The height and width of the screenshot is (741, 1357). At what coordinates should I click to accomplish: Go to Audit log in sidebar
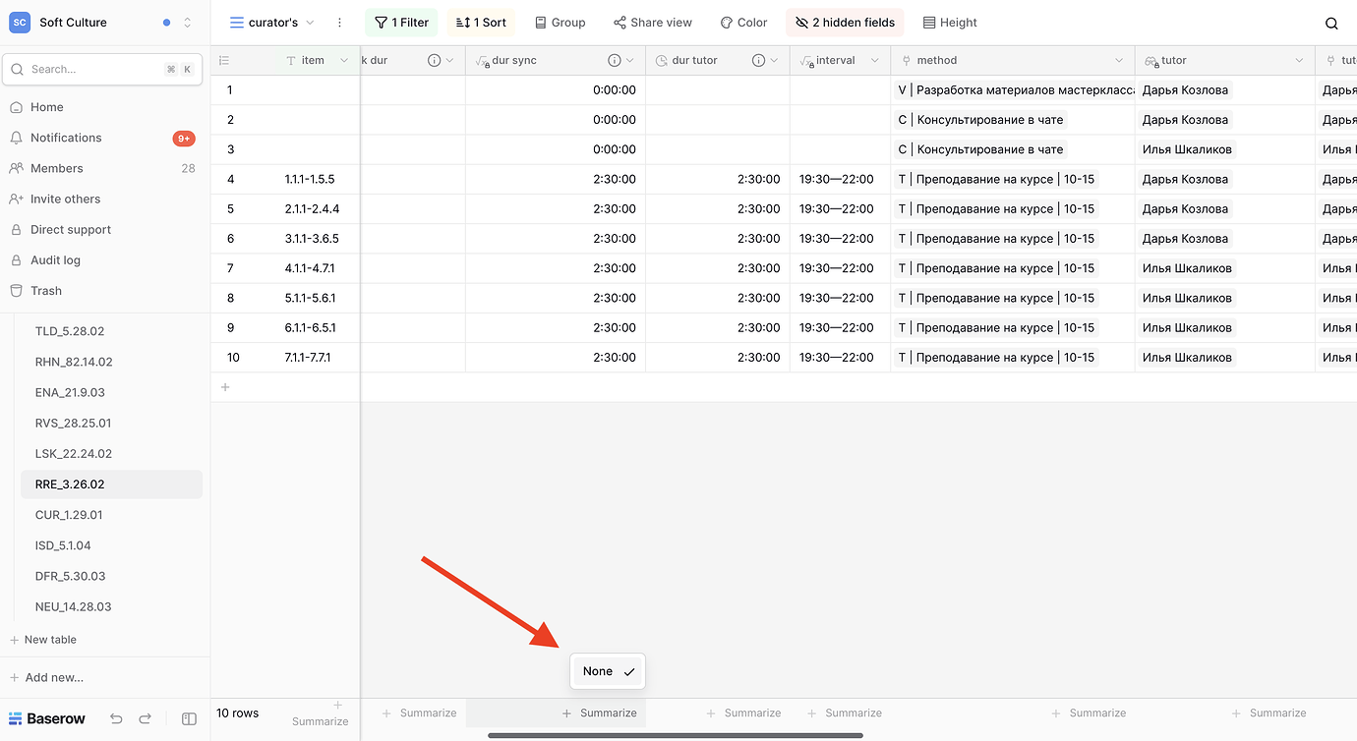tap(55, 260)
